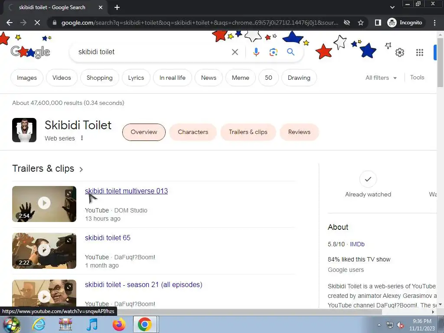Select the Trailers & clips chip
This screenshot has width=444, height=333.
[x=248, y=132]
